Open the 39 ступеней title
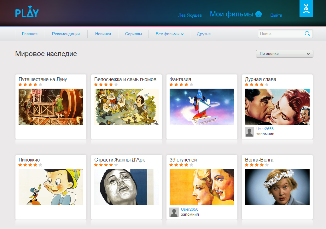The image size is (326, 229). click(183, 160)
